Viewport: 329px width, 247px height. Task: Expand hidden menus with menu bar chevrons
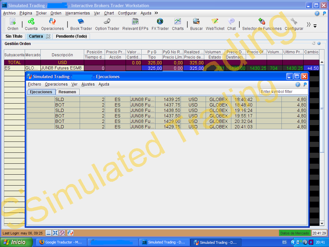click(x=156, y=13)
